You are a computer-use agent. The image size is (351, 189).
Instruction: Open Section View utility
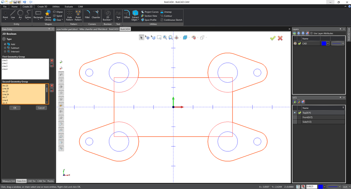tap(149, 16)
